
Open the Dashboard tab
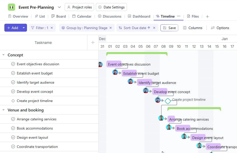(x=139, y=16)
